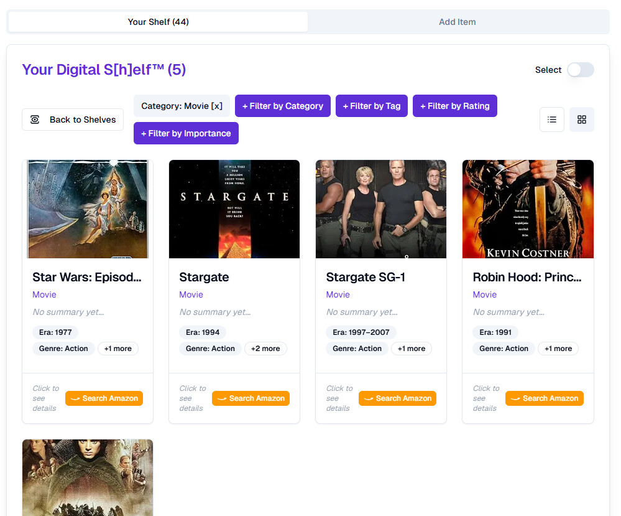Click the Your Digital S[h]elf™ (5) heading

(x=104, y=70)
